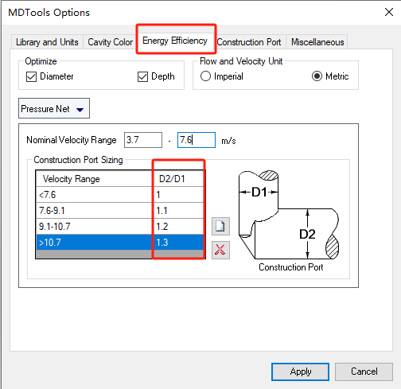Screen dimensions: 401x389
Task: Select the Imperial unit radio button
Action: [205, 76]
